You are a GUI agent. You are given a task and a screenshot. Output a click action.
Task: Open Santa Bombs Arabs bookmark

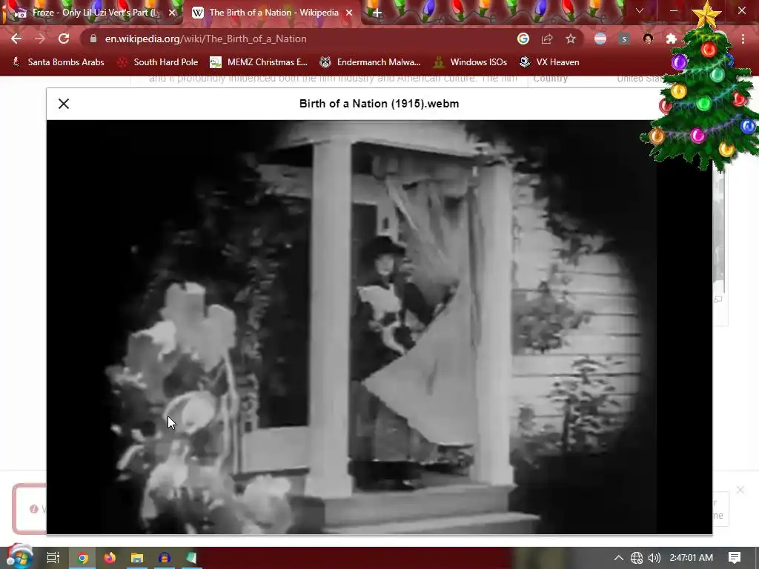58,62
